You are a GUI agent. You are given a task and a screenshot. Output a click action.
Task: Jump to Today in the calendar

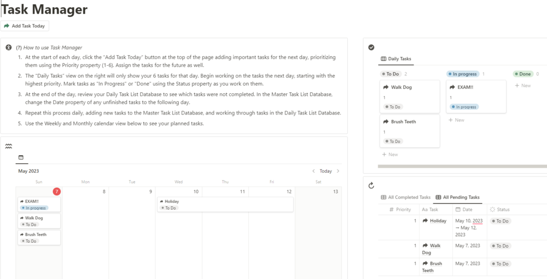coord(325,171)
